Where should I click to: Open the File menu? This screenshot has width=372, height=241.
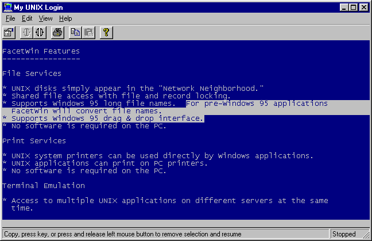click(x=9, y=18)
